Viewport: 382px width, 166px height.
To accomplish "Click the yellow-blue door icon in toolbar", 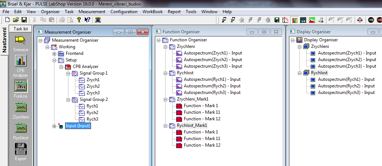I will 98,20.
